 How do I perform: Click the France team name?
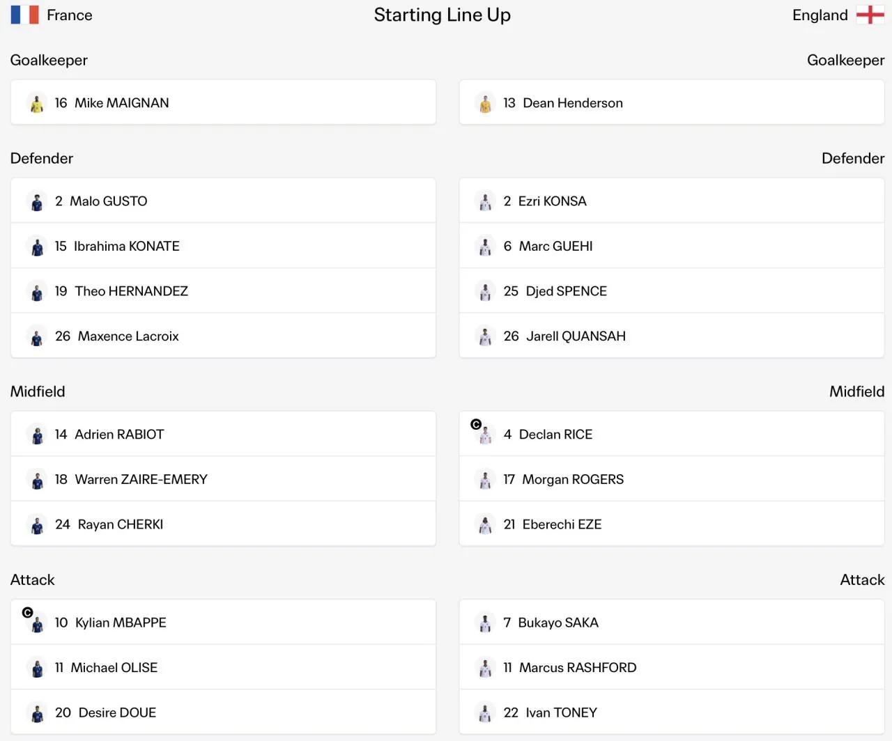point(70,15)
